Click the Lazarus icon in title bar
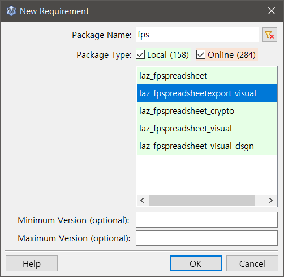Screen dimensions: 284x277 pos(11,11)
